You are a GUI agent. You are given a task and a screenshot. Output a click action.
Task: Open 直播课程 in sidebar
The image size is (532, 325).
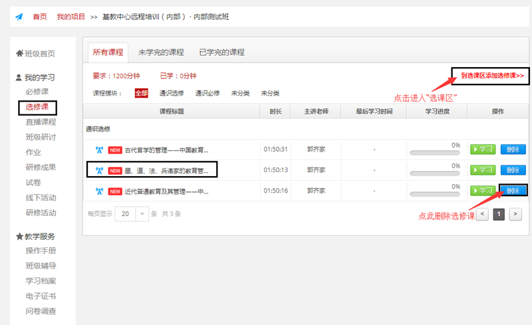[x=41, y=122]
